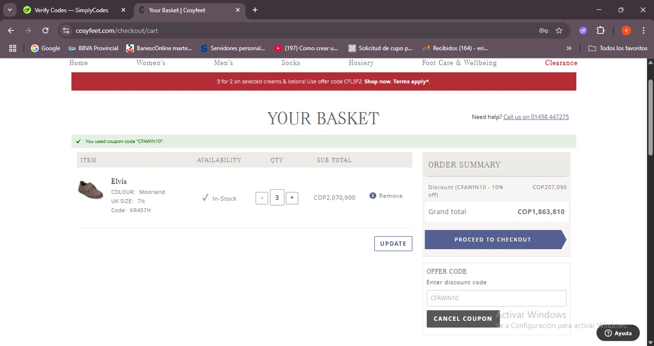The height and width of the screenshot is (346, 654).
Task: Show more bookmarks chevron
Action: click(569, 48)
